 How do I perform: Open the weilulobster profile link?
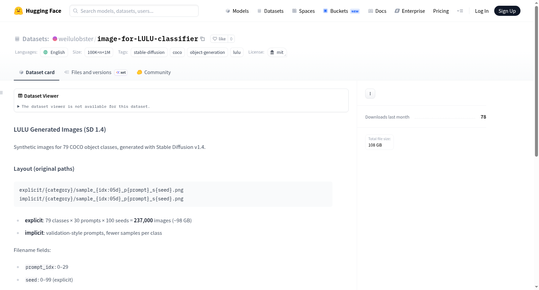pos(76,39)
